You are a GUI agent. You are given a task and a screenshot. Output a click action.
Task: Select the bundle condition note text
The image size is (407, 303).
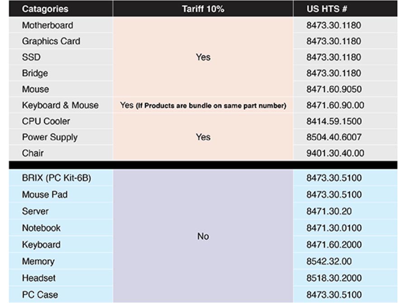211,106
